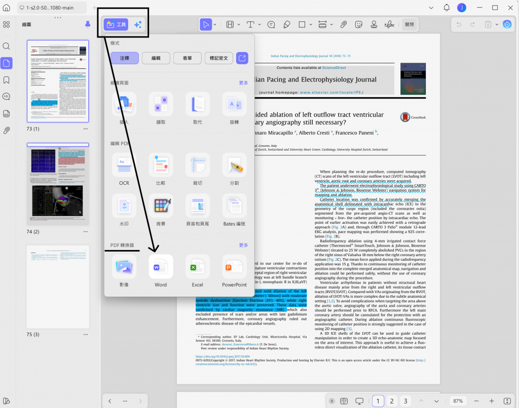The height and width of the screenshot is (408, 519).
Task: Select page 74 (2) thumbnail
Action: 58,184
